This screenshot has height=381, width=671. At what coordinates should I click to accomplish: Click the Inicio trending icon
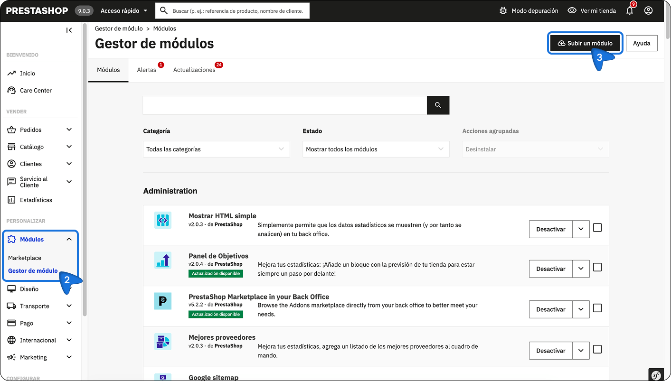click(x=12, y=73)
